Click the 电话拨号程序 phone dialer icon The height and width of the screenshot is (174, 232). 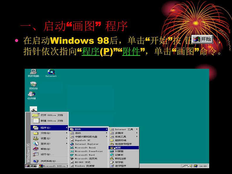pos(112,144)
